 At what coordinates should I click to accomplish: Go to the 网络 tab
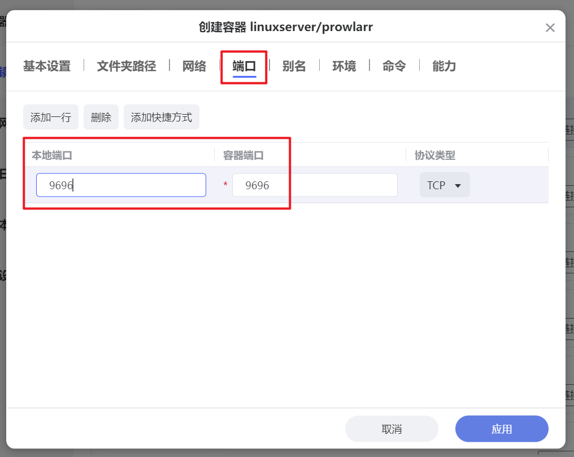tap(194, 66)
